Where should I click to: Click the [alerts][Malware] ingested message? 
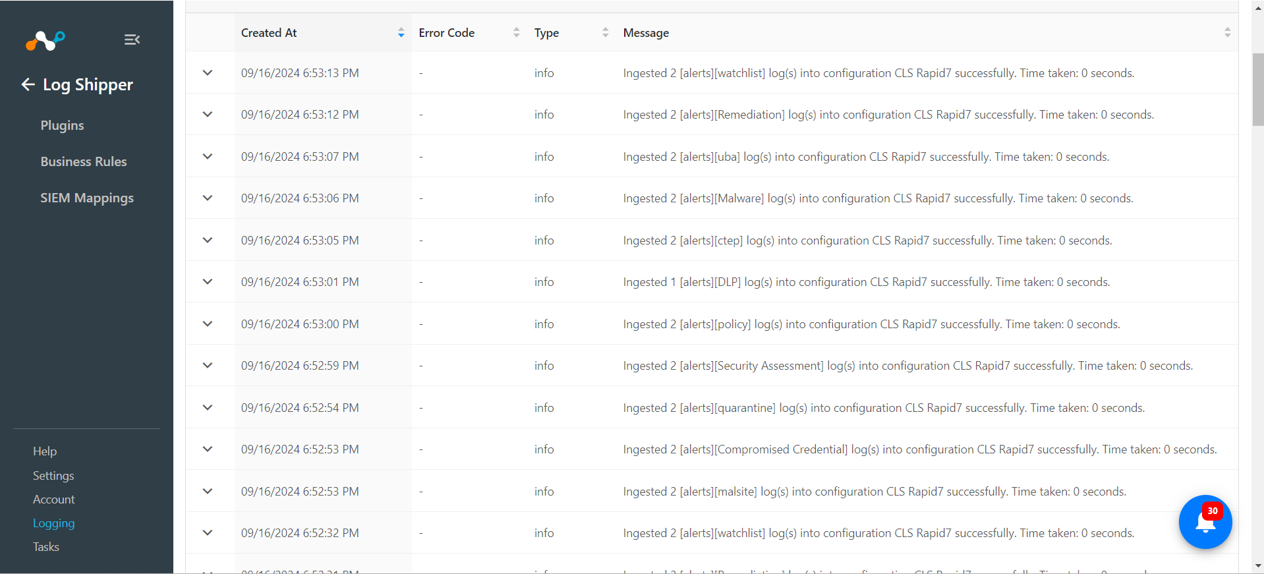(878, 198)
